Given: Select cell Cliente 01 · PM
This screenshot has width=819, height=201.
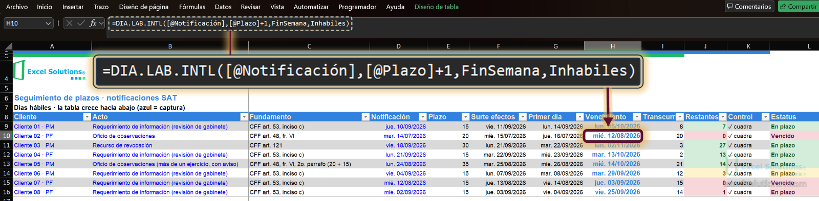Looking at the screenshot, I should coord(52,127).
